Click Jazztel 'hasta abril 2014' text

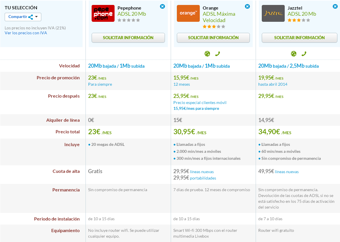coord(273,84)
